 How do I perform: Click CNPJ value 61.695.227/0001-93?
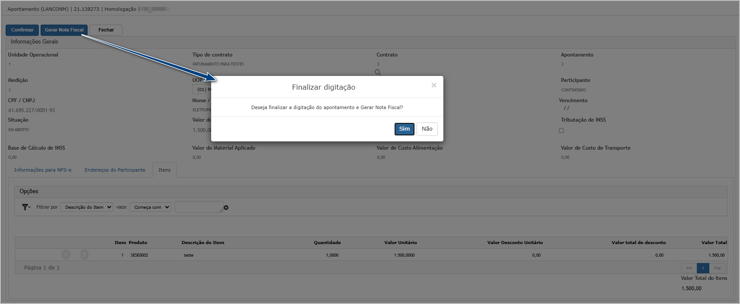[x=32, y=110]
